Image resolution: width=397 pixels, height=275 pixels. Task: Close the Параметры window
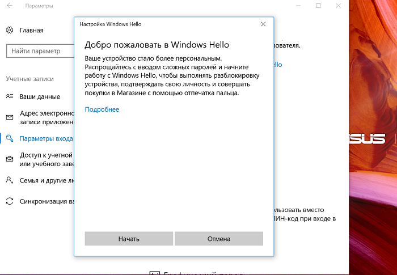(339, 6)
